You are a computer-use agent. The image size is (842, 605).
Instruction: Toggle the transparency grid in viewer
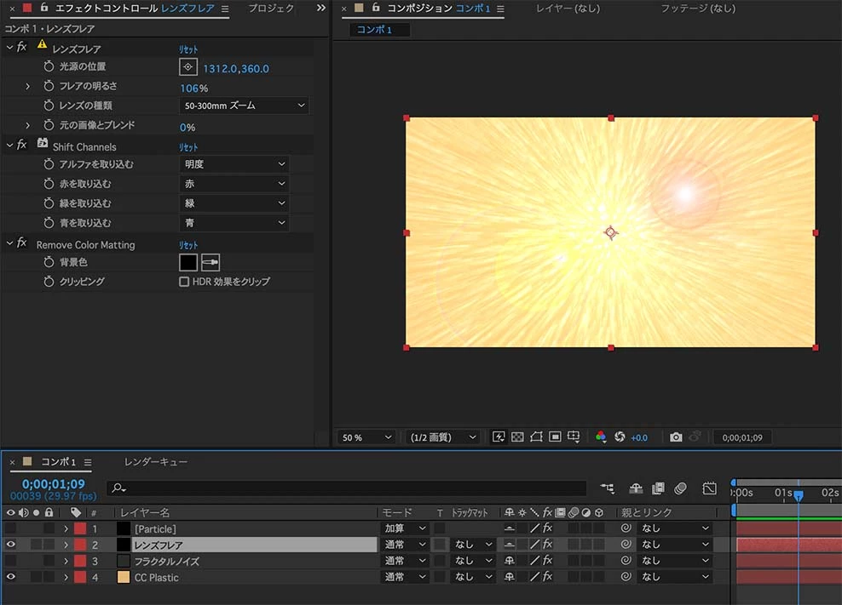pyautogui.click(x=517, y=437)
